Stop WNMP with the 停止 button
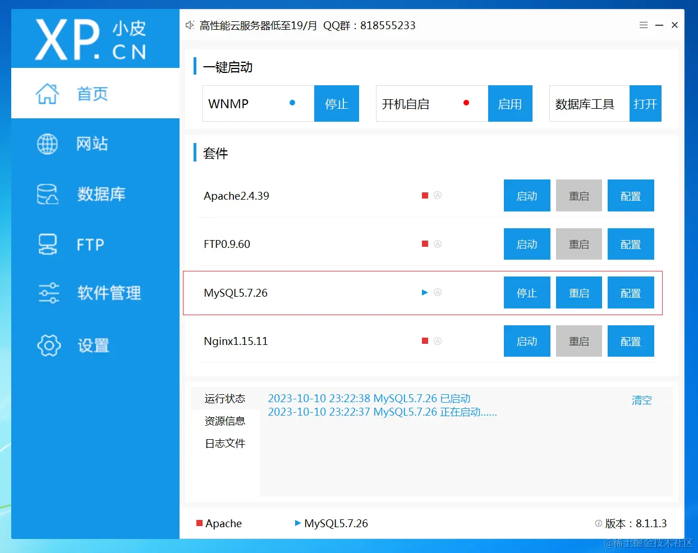698x553 pixels. tap(337, 104)
